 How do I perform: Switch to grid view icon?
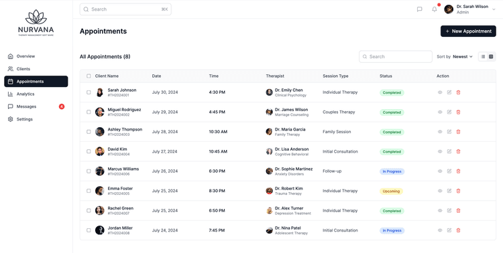[x=491, y=57]
